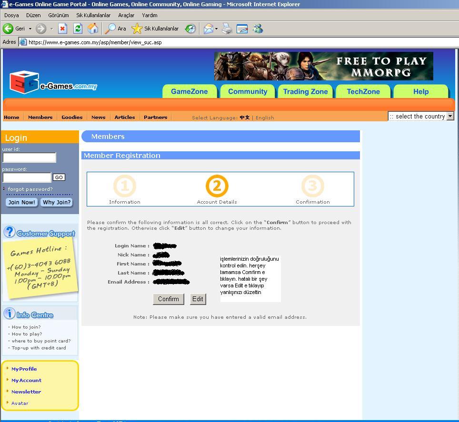This screenshot has width=459, height=422.
Task: Click the GO login button
Action: click(59, 177)
